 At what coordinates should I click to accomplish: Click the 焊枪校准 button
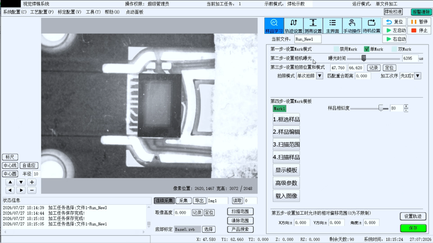coord(393,12)
